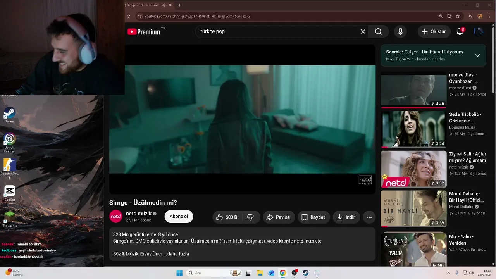The width and height of the screenshot is (496, 279).
Task: Open Chrome media controls icon
Action: 471,16
